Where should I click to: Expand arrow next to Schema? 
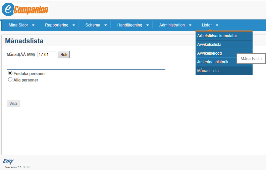[x=106, y=25]
